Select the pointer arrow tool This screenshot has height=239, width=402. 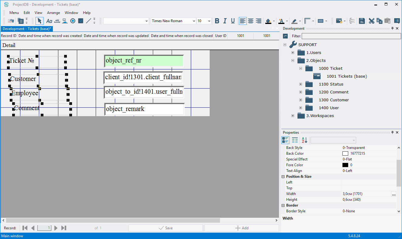tap(40, 21)
